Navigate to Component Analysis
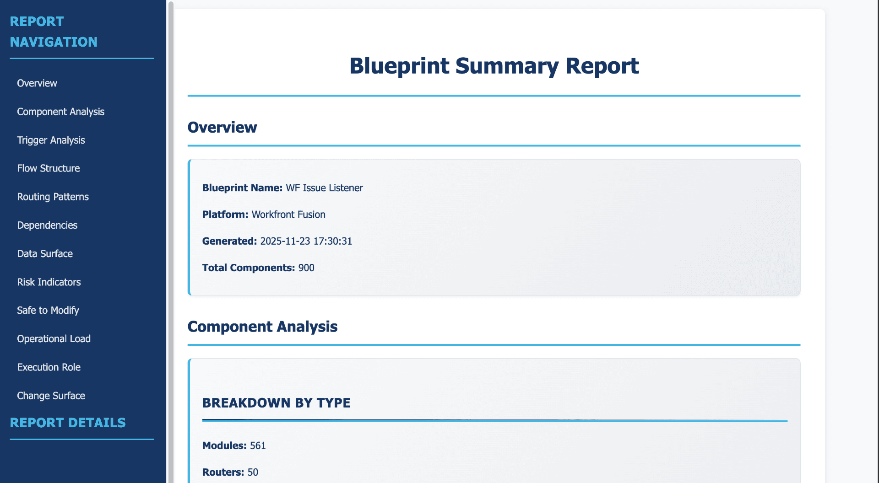This screenshot has height=483, width=879. (x=60, y=112)
